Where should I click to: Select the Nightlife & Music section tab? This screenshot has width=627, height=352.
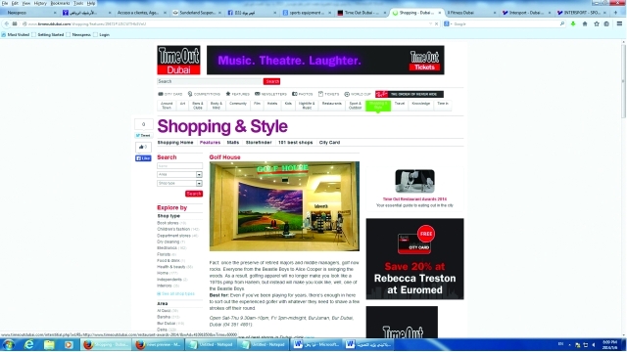click(307, 106)
